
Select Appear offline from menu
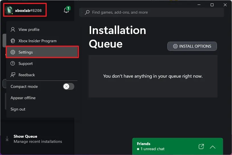point(23,98)
